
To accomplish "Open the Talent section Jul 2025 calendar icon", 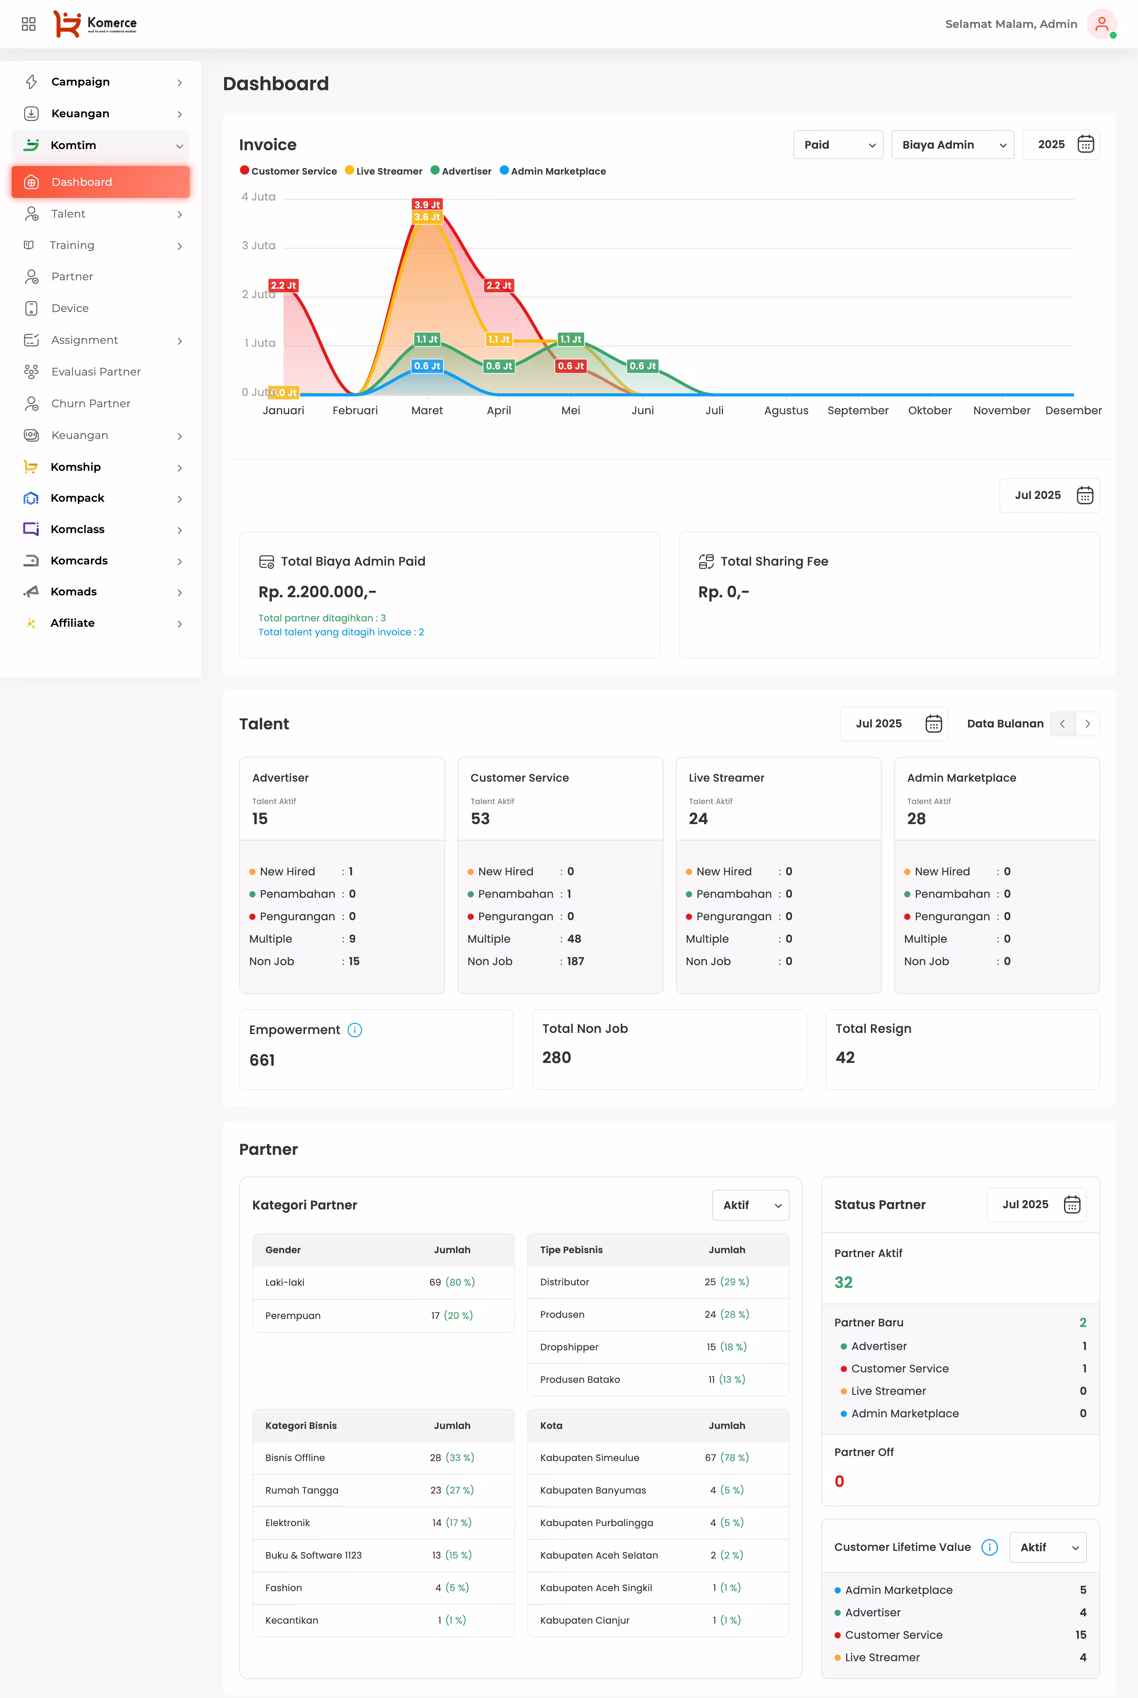I will point(933,724).
